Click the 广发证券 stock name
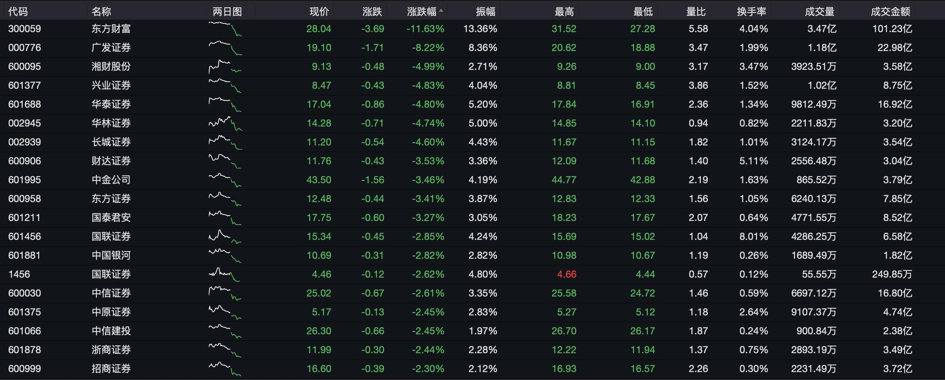945x380 pixels. pyautogui.click(x=111, y=48)
